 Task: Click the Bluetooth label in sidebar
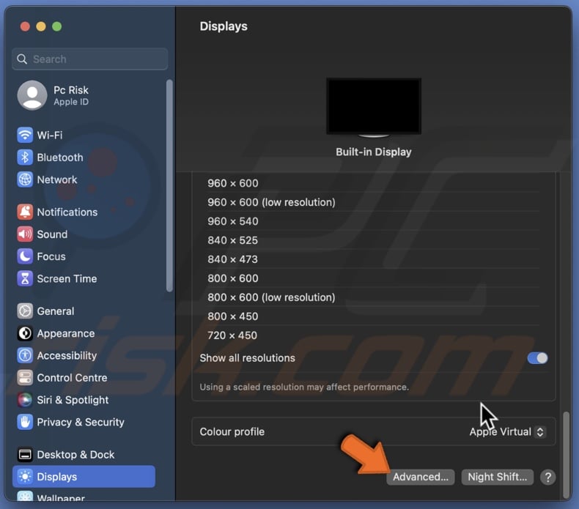click(x=60, y=157)
